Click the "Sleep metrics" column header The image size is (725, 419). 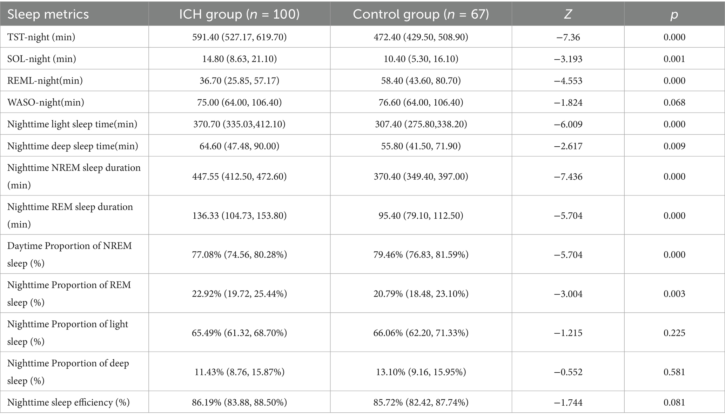48,14
